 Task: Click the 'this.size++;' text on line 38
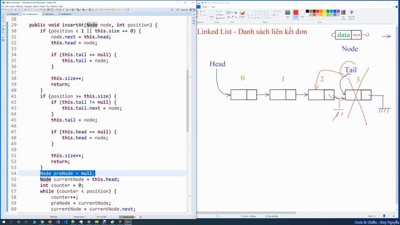pos(67,78)
